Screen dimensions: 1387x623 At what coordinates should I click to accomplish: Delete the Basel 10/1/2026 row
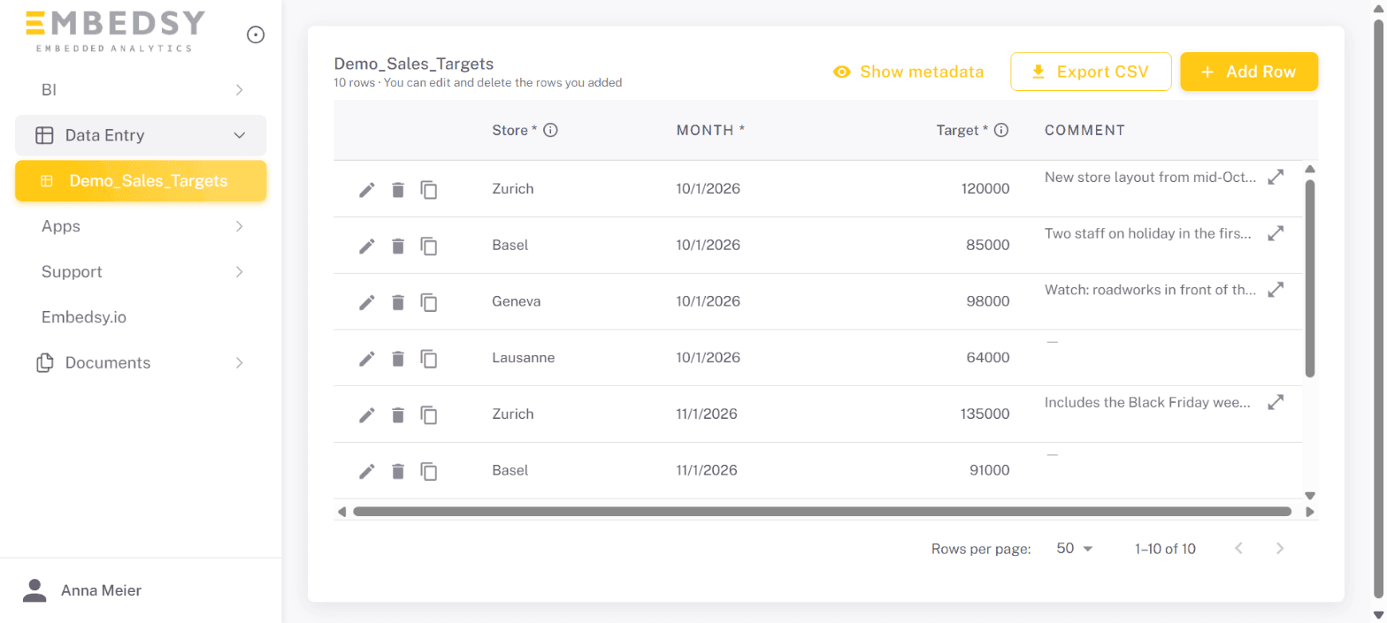pyautogui.click(x=398, y=246)
